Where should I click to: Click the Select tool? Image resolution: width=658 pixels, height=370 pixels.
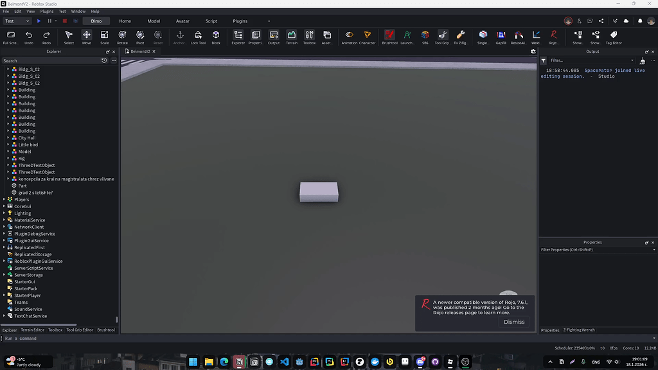tap(69, 37)
